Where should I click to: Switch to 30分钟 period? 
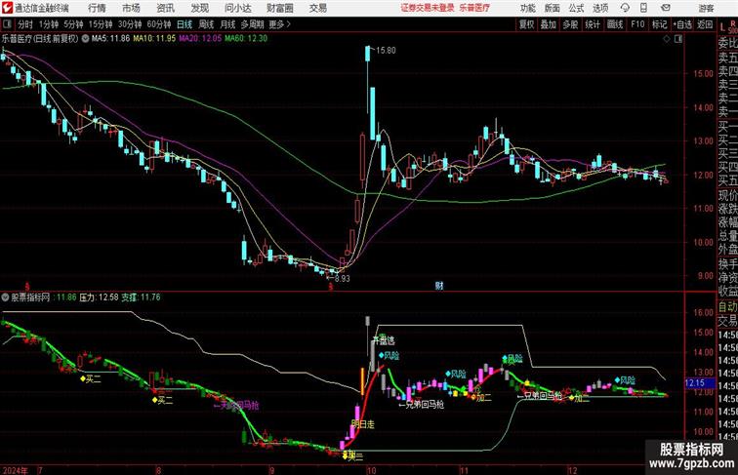coord(130,24)
